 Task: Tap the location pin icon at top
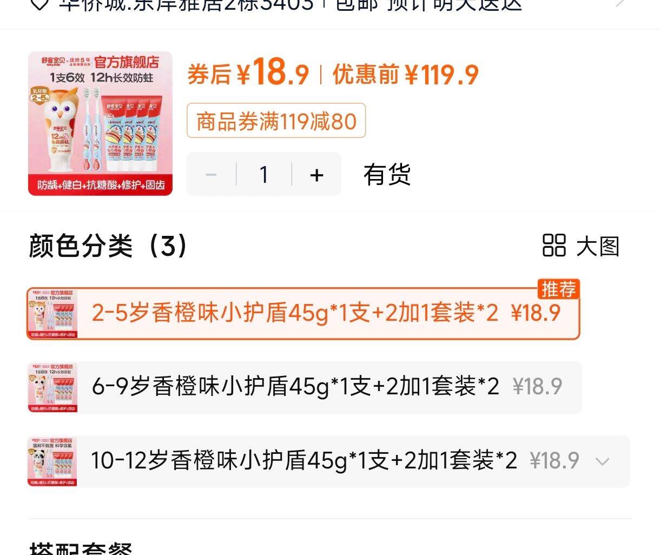(38, 4)
